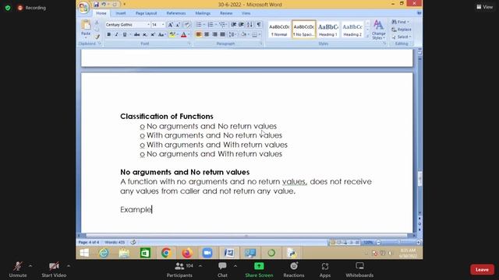The width and height of the screenshot is (499, 280).
Task: Select the Format Painter brush
Action: pyautogui.click(x=97, y=37)
